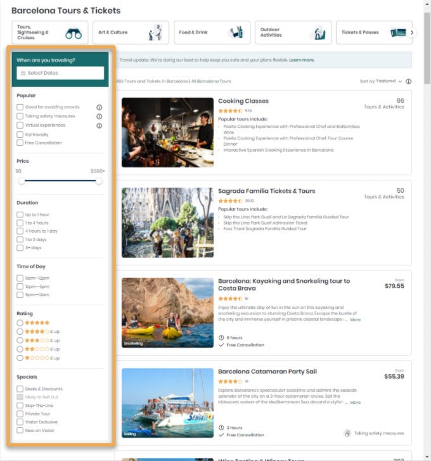The image size is (431, 461).
Task: Open Barcelona Catamaran Party Sail title
Action: (267, 372)
